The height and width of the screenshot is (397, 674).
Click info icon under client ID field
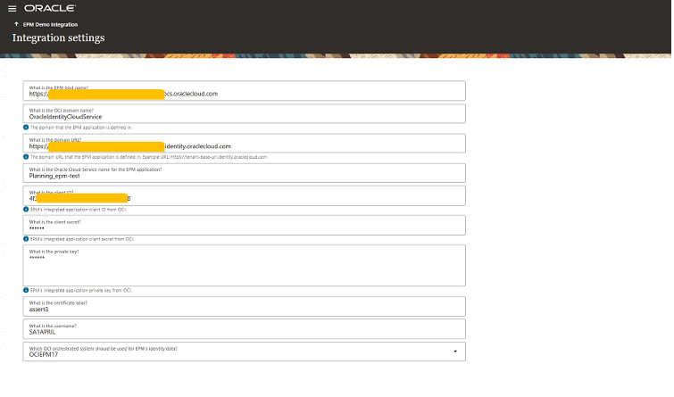[x=26, y=210]
